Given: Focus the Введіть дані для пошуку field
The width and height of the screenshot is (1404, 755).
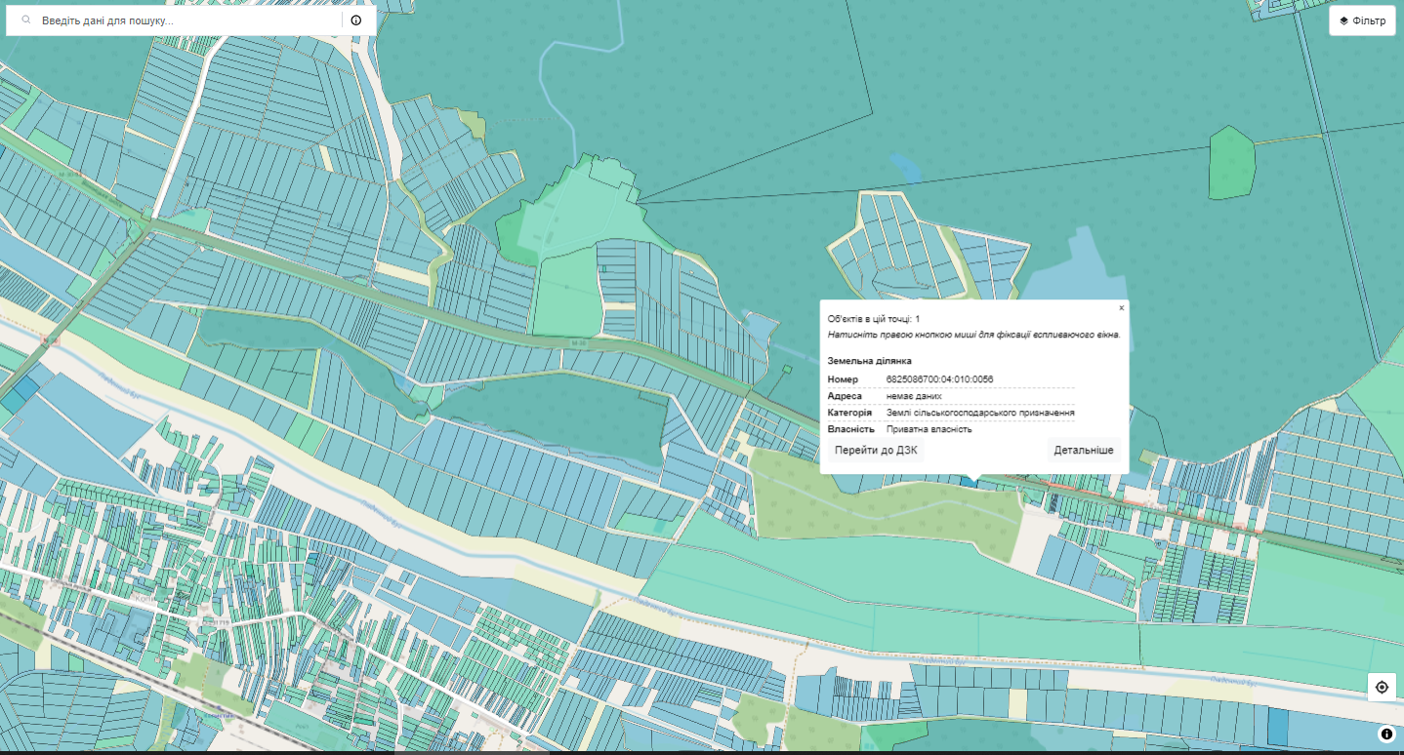Looking at the screenshot, I should [x=186, y=20].
